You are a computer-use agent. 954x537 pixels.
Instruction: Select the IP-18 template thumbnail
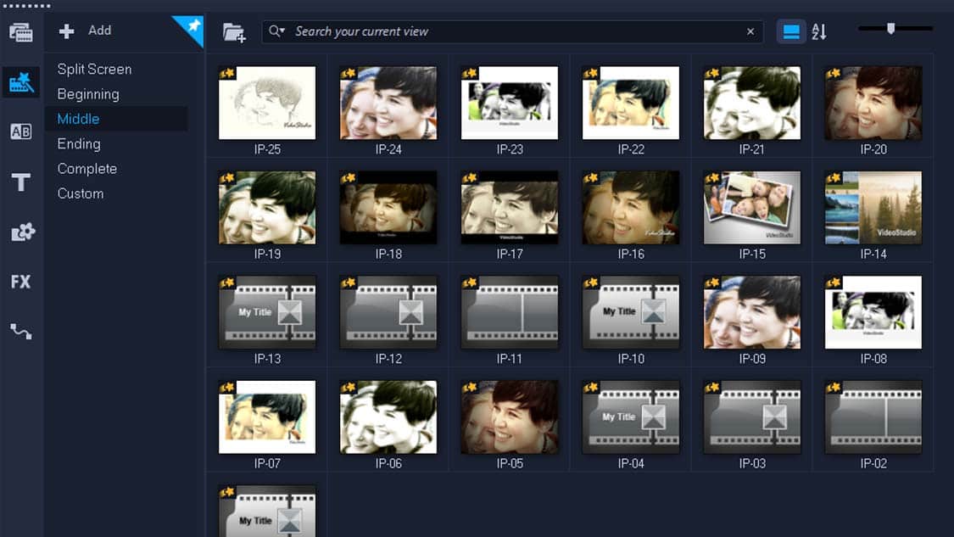point(388,208)
